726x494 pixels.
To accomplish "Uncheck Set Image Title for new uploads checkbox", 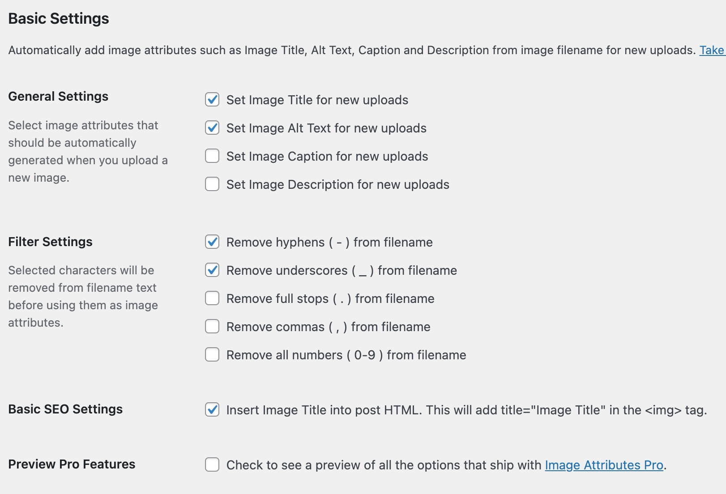I will pyautogui.click(x=212, y=99).
